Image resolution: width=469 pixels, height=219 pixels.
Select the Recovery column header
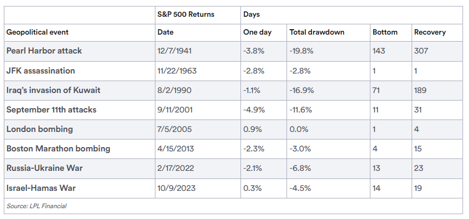(429, 32)
